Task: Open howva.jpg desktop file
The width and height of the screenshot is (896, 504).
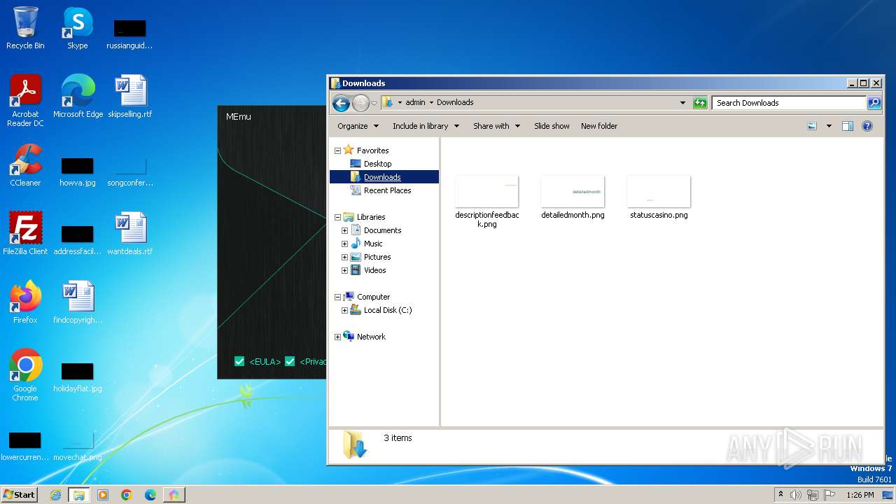Action: (78, 172)
